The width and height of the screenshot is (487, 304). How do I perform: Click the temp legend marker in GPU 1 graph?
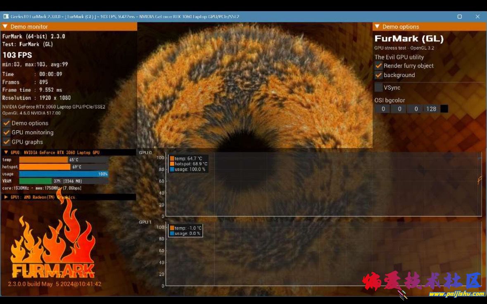[172, 228]
